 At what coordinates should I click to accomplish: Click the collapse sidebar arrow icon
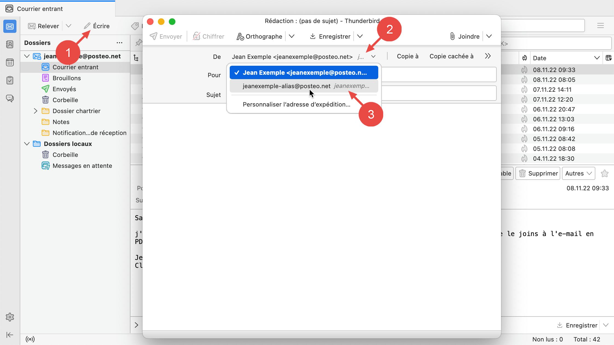(x=10, y=335)
